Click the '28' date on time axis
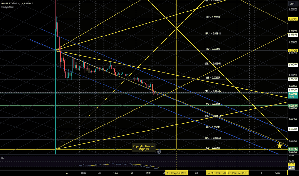This screenshot has width=299, height=176. [x=99, y=173]
